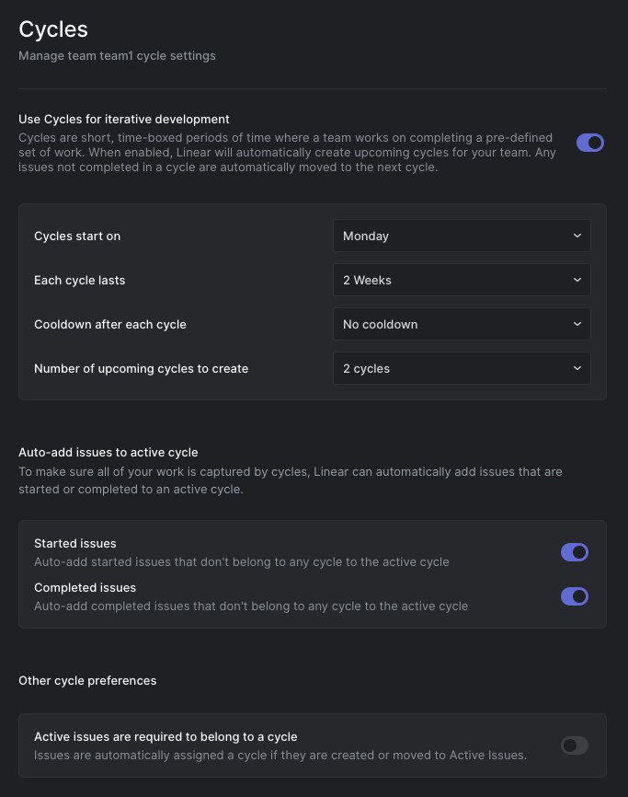Click the Other cycle preferences heading
This screenshot has height=797, width=628.
87,681
